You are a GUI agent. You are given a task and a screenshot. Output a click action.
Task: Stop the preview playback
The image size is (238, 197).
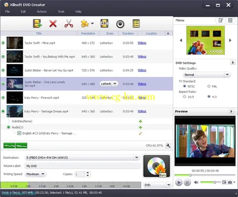(187, 182)
